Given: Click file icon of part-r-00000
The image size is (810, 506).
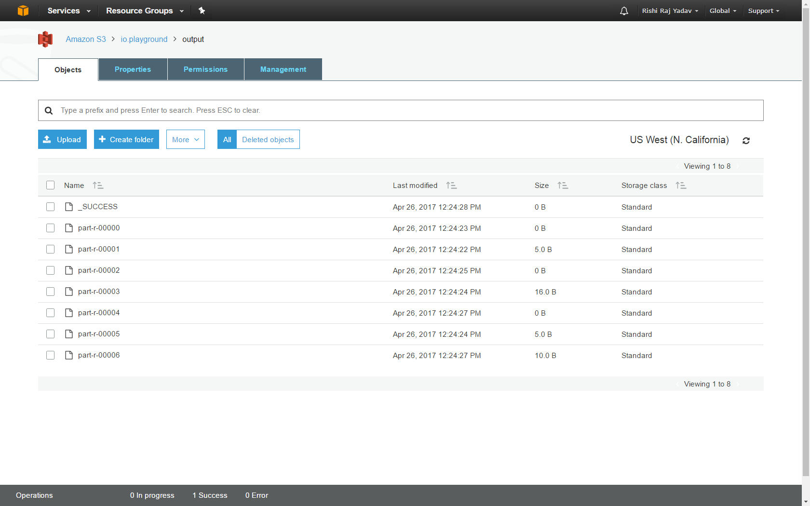Looking at the screenshot, I should point(69,228).
